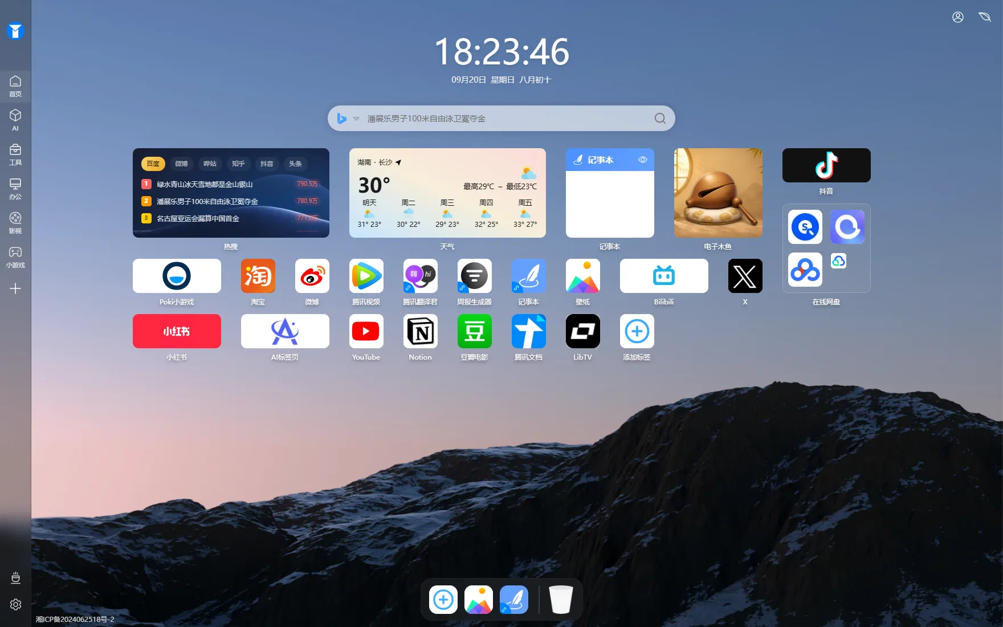Switch to the 工具 sidebar category
1003x627 pixels.
15,154
